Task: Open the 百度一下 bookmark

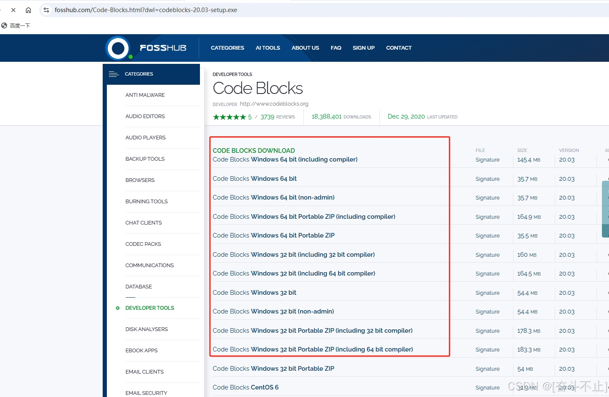Action: coord(16,25)
